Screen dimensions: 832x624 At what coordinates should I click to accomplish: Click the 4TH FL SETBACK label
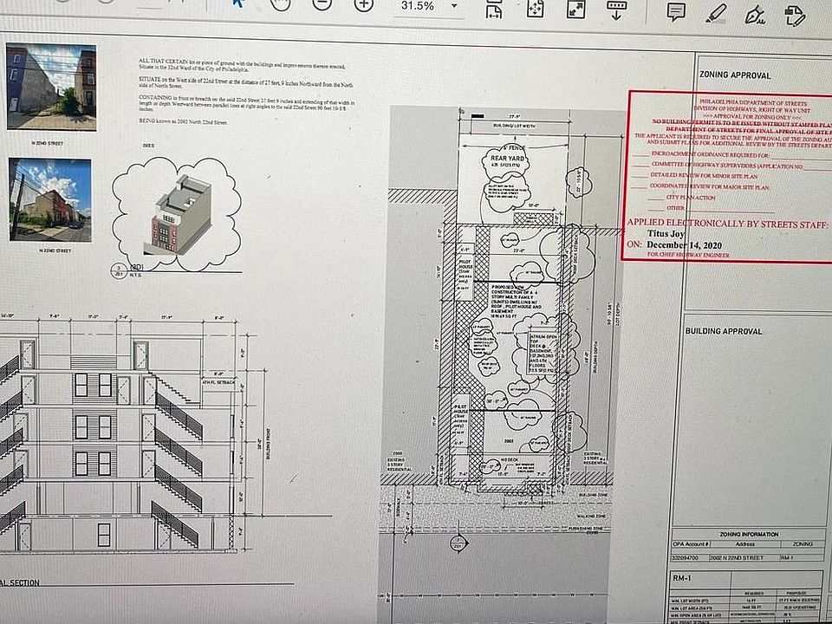point(218,382)
